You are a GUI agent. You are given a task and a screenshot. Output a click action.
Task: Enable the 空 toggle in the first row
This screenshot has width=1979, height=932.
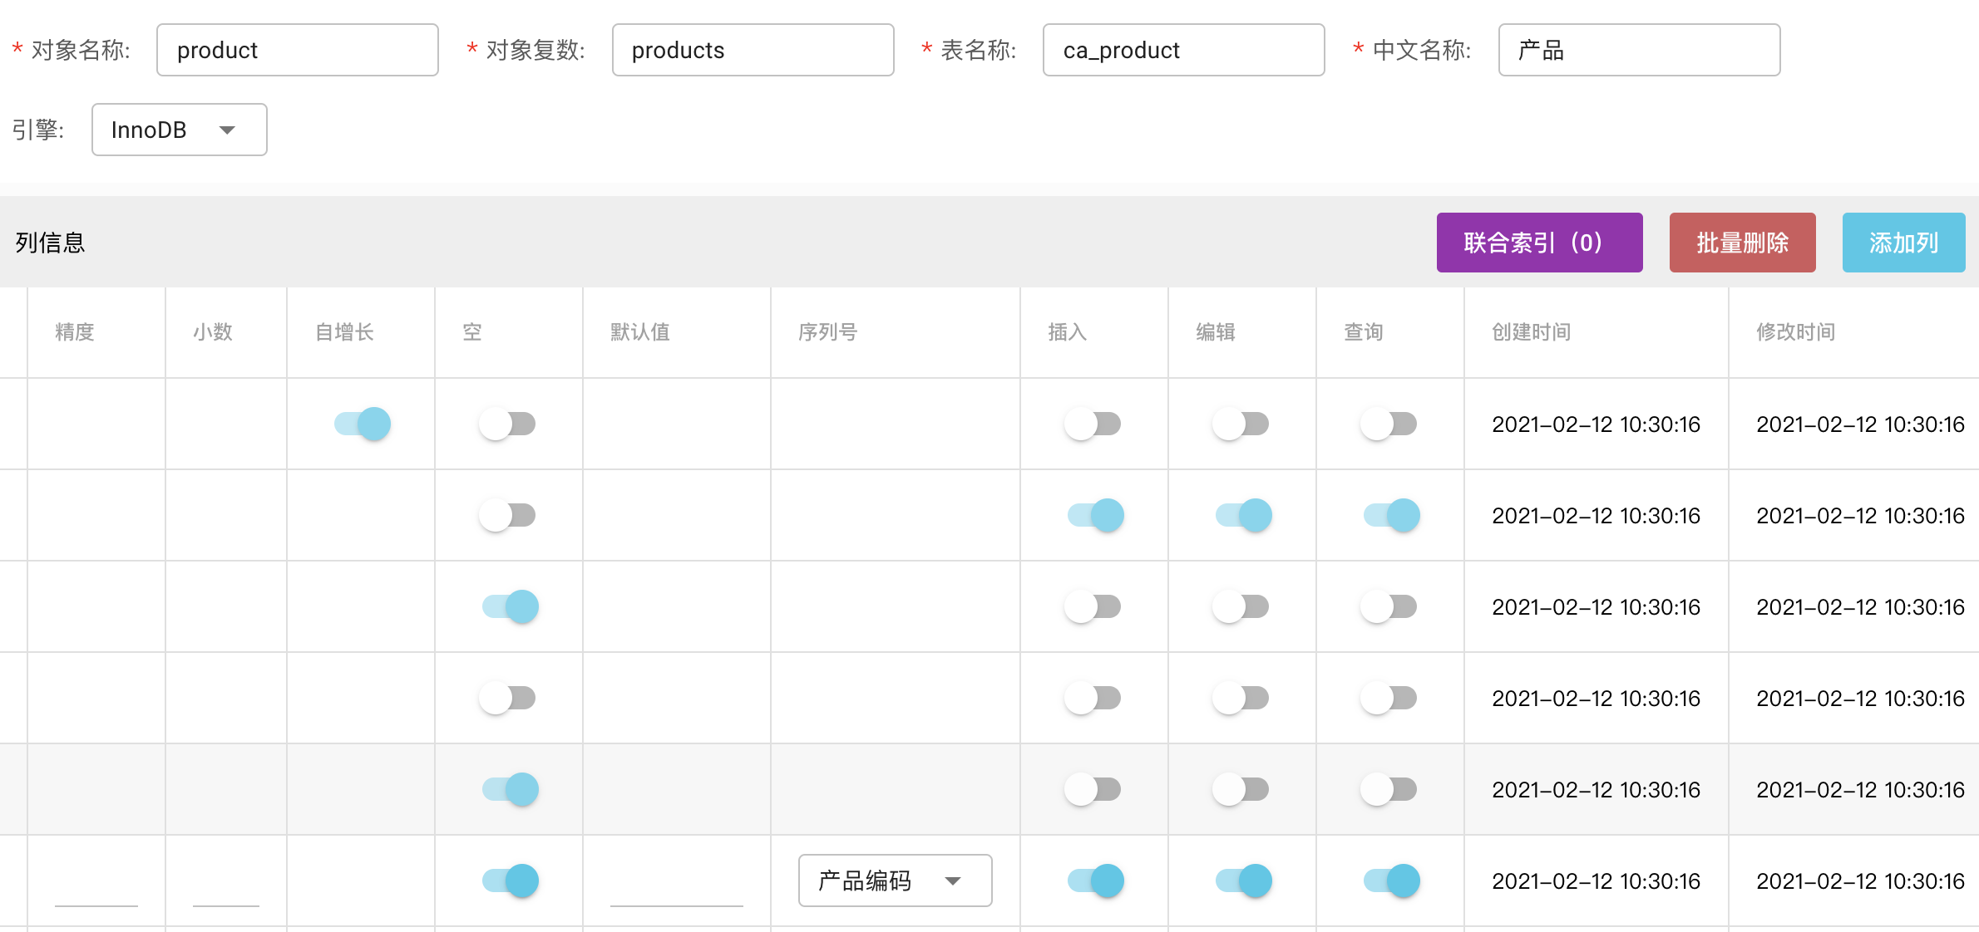click(507, 424)
